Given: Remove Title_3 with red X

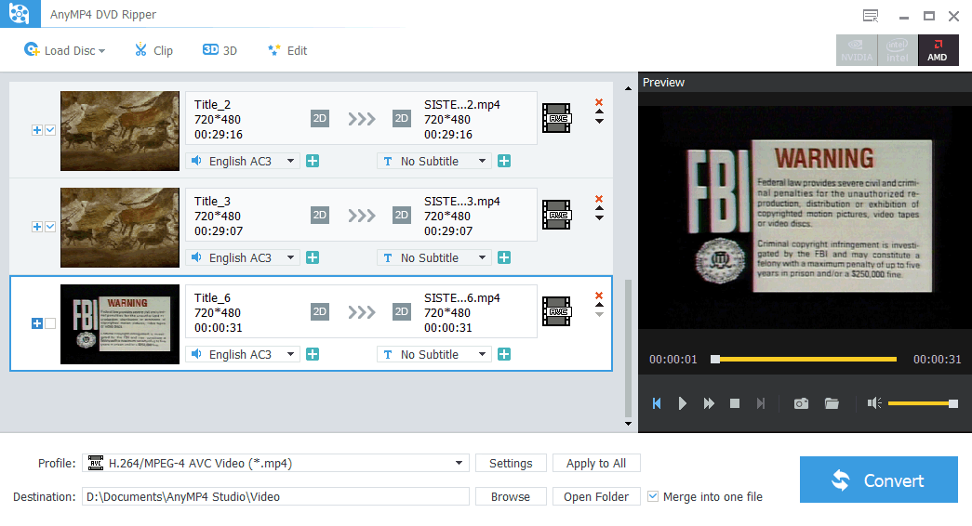Looking at the screenshot, I should tap(599, 199).
